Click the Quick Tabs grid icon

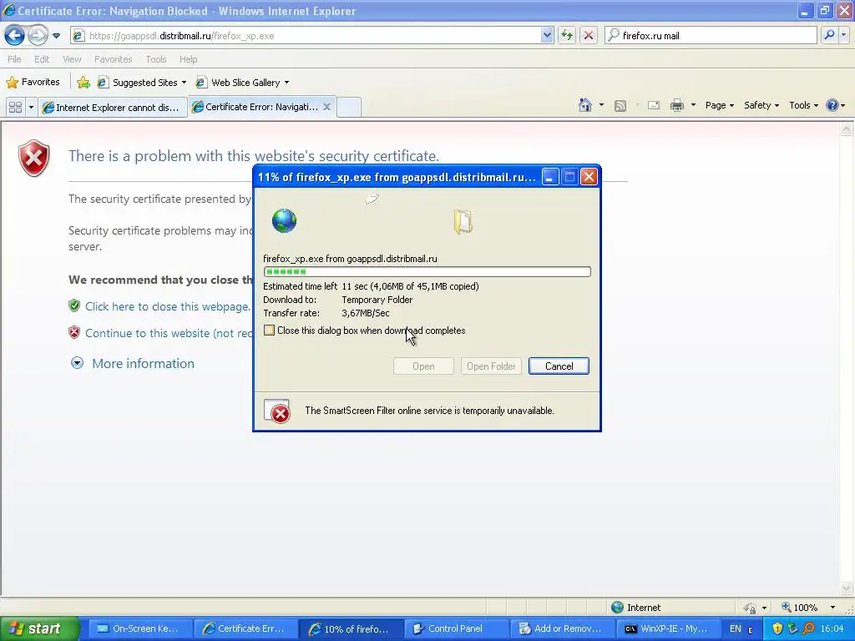coord(15,108)
